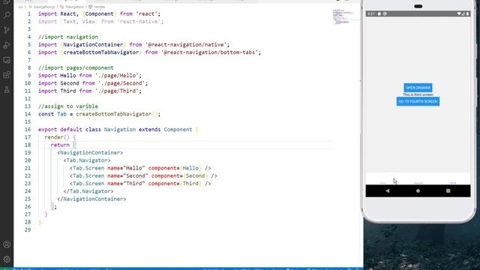Click the Navigation class breadcrumb item
Viewport: 480px width, 270px height.
[72, 7]
